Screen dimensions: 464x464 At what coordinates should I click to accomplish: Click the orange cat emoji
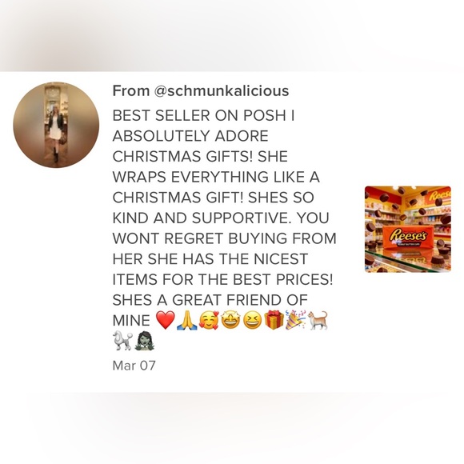318,320
